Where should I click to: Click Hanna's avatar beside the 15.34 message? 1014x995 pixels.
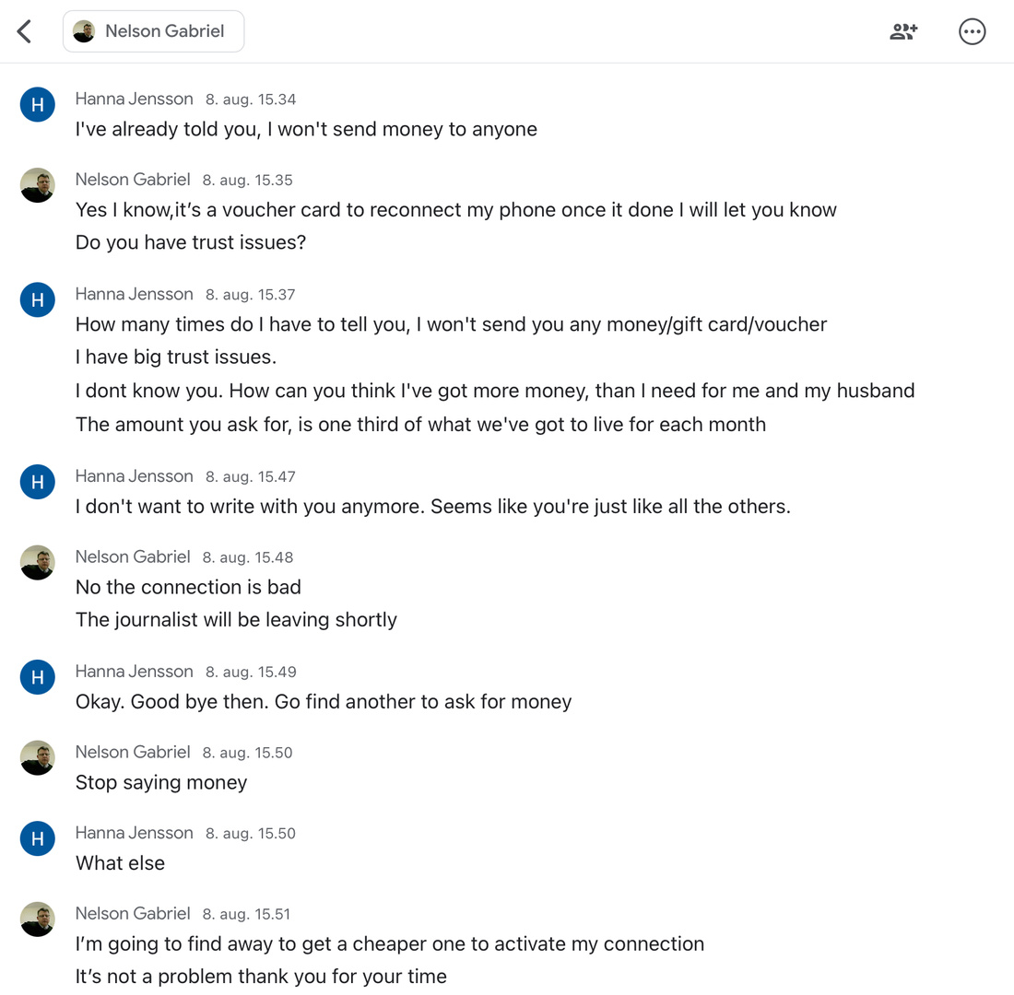point(38,105)
